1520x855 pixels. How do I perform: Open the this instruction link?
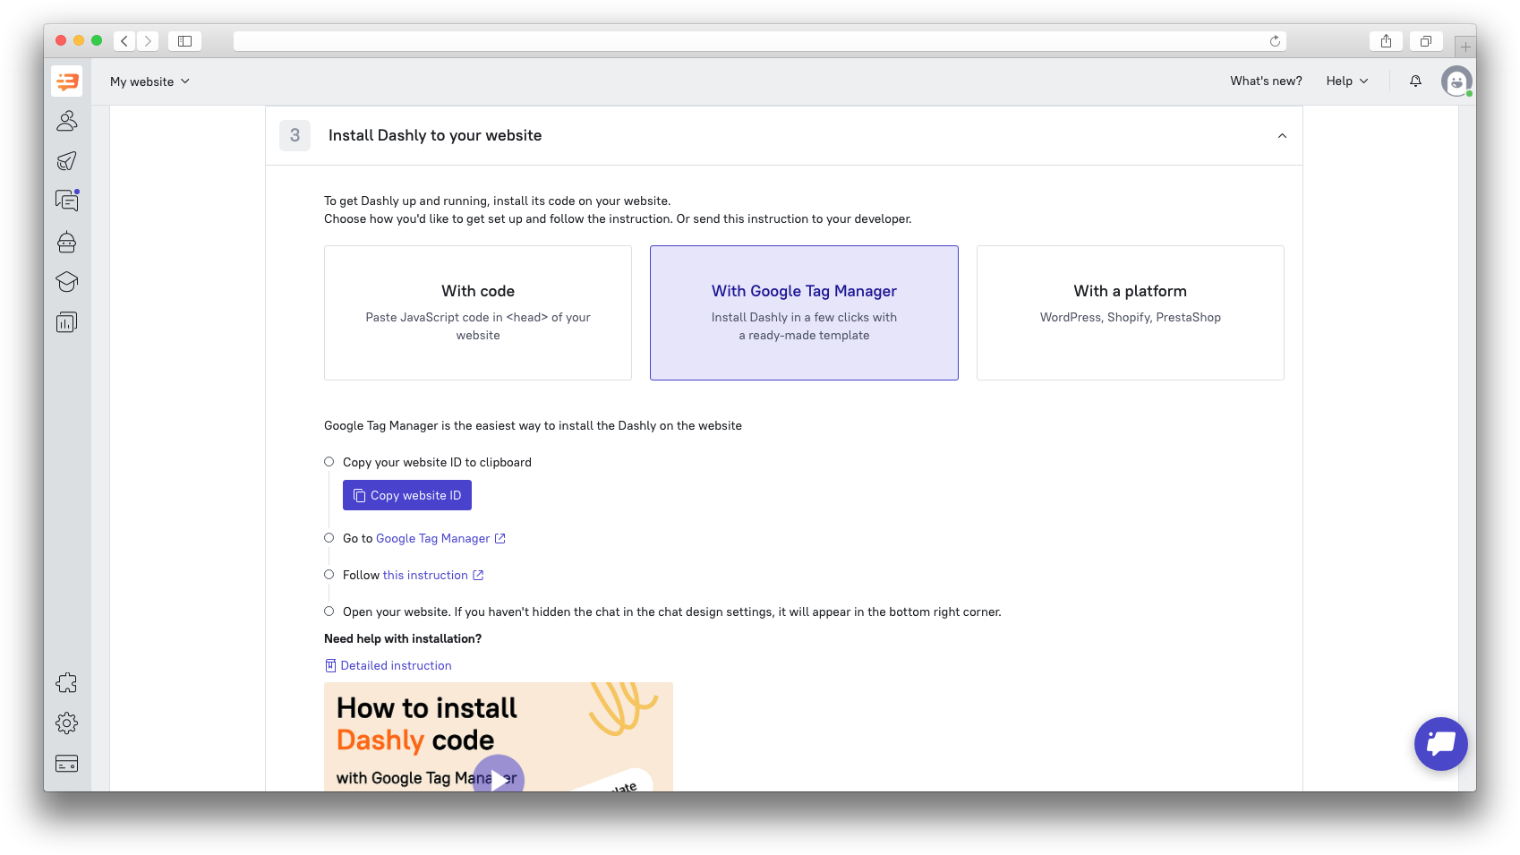click(433, 575)
